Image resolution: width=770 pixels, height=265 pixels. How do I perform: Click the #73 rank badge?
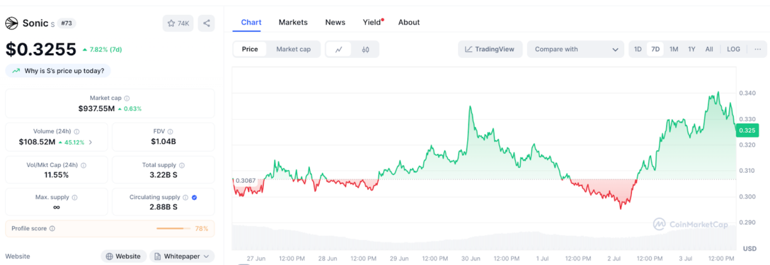tap(65, 23)
